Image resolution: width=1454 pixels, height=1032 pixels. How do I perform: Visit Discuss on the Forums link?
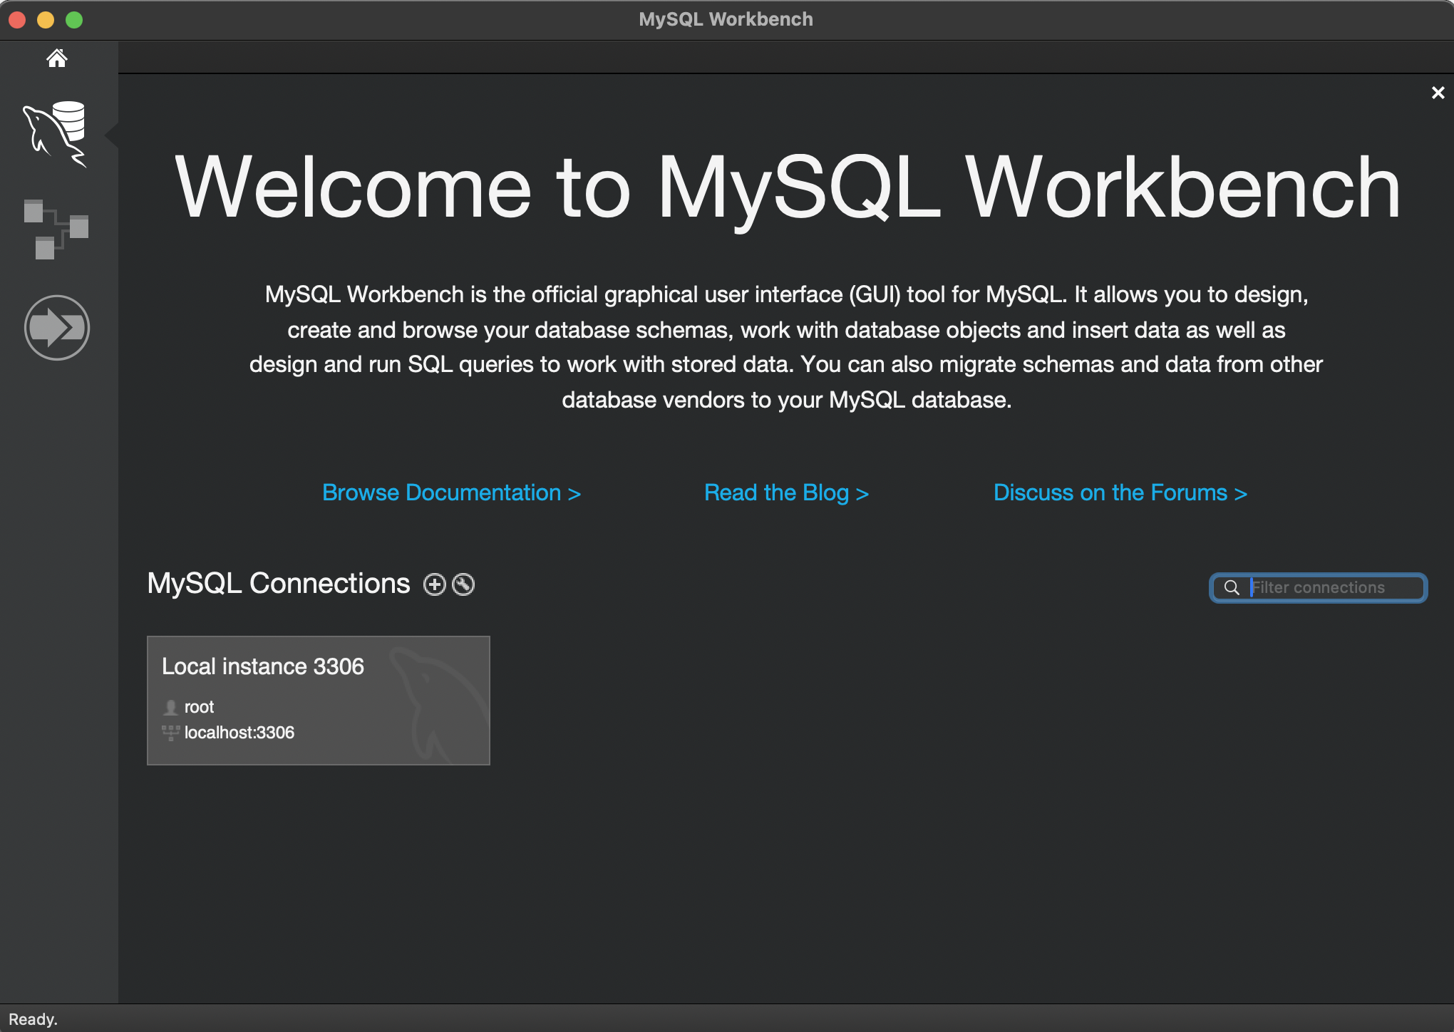coord(1120,492)
